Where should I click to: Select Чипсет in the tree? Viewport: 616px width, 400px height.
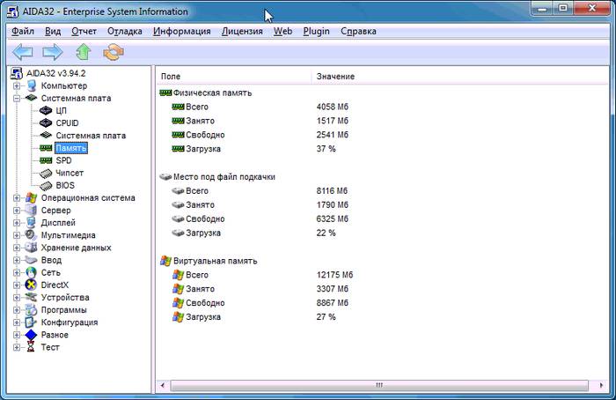click(x=70, y=174)
